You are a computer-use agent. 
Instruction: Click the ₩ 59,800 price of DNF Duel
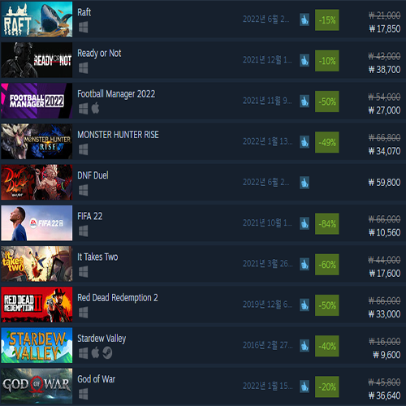point(384,183)
